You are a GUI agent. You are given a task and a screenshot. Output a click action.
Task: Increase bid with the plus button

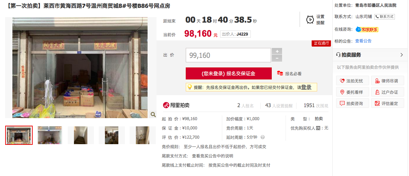[x=277, y=51]
